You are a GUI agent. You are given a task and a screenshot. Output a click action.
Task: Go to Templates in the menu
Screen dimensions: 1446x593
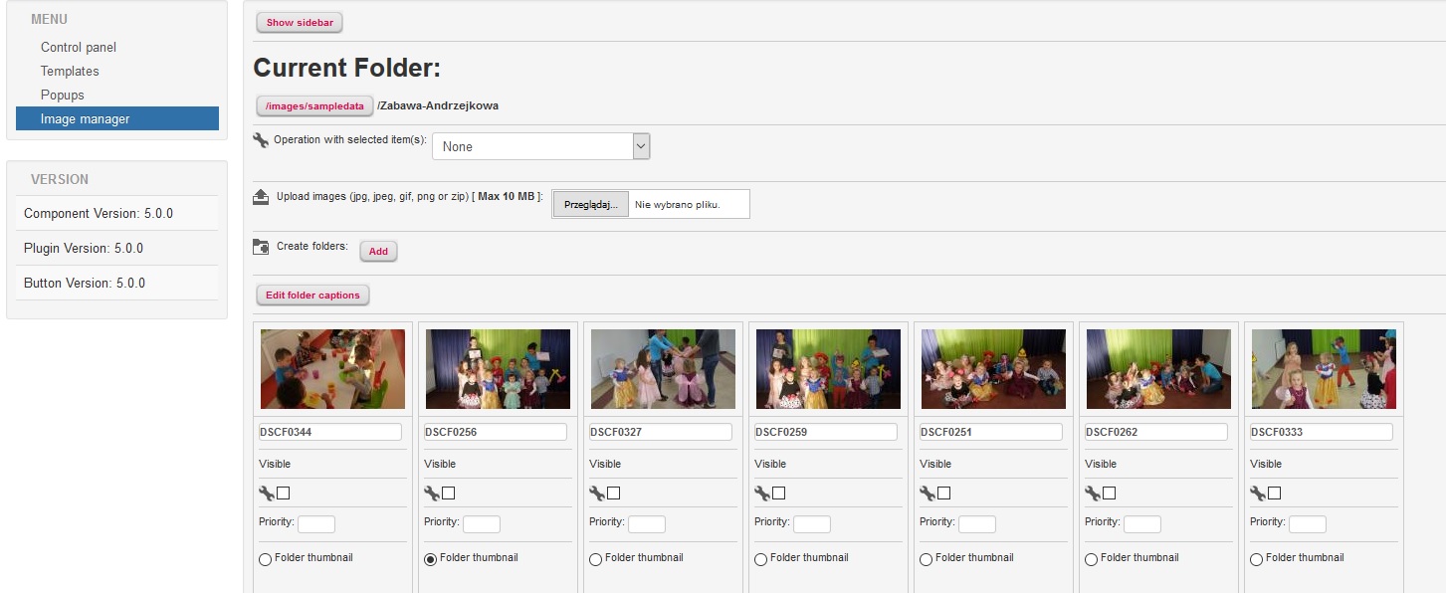coord(70,71)
